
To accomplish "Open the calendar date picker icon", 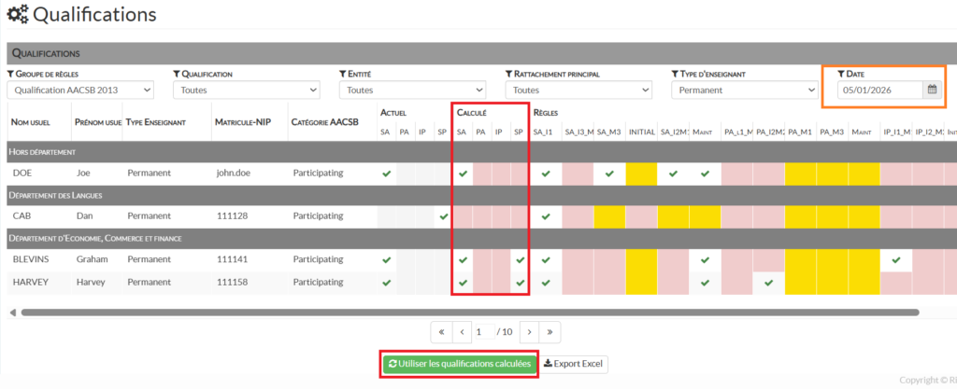I will (x=932, y=90).
